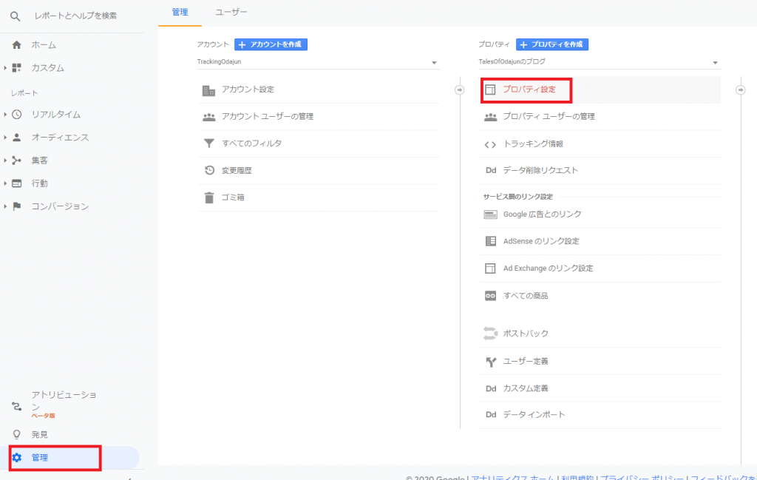Click the arrow circle right of the property column

tap(741, 89)
